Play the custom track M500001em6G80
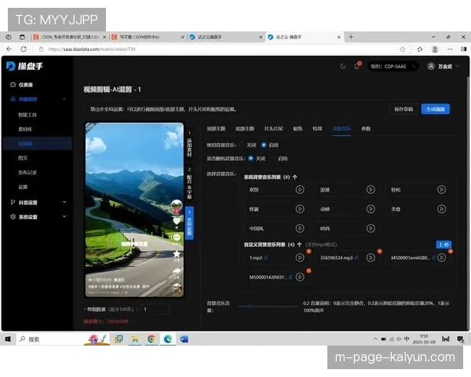The image size is (471, 377). pyautogui.click(x=441, y=258)
